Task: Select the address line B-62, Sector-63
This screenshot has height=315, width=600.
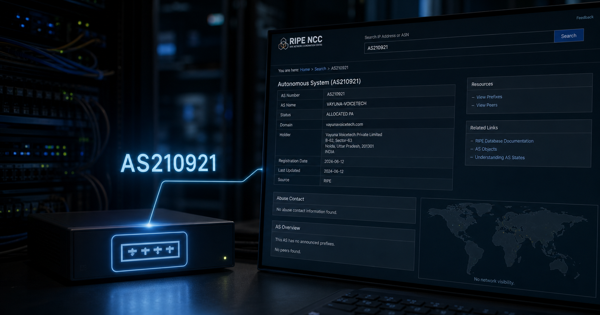Action: tap(338, 140)
